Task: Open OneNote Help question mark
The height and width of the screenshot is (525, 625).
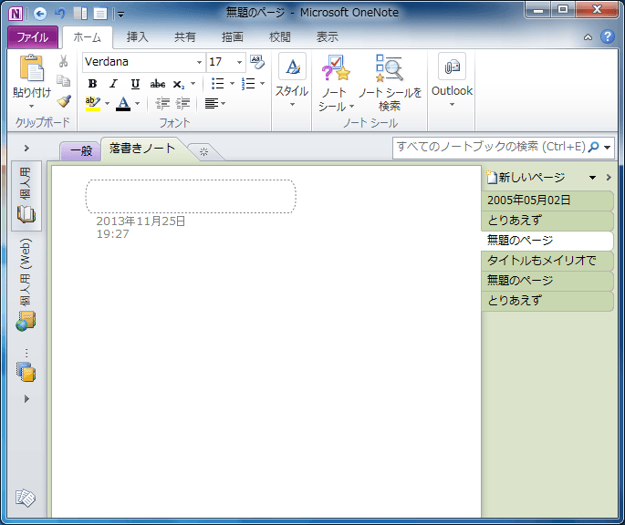Action: point(608,36)
